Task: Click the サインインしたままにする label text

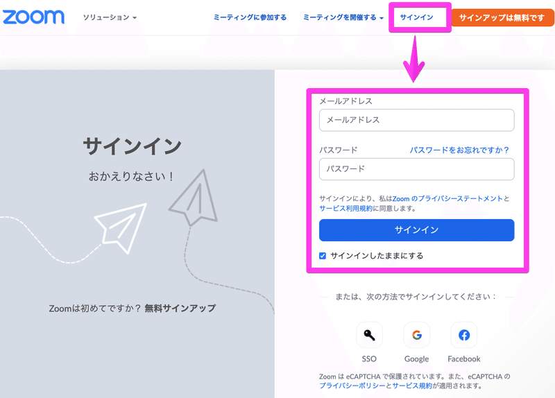Action: pos(377,256)
